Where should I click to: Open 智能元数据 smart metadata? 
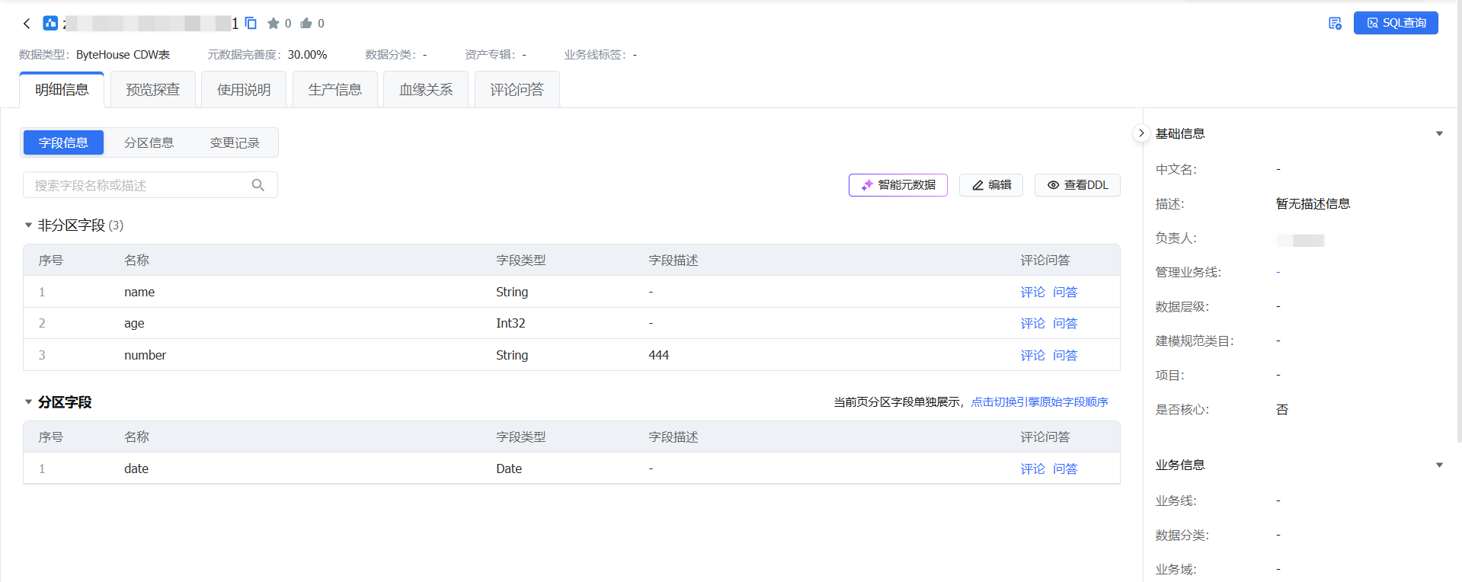(898, 185)
